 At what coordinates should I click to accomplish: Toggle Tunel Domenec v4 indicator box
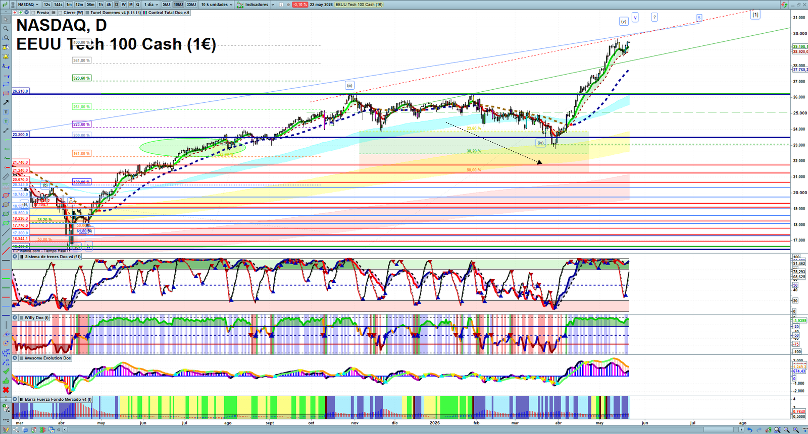pos(87,12)
